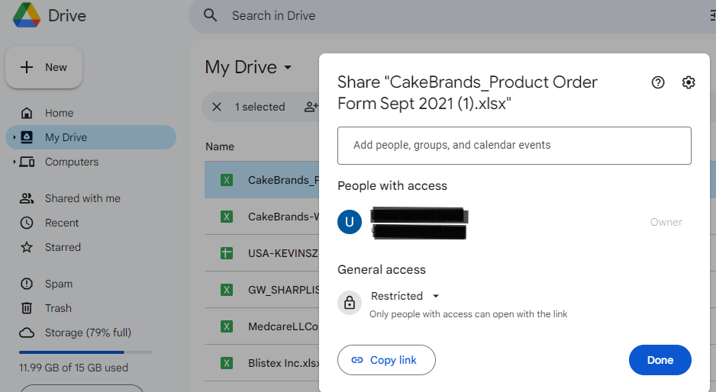Click the Name column header
Screen dimensions: 716x392
tap(220, 146)
